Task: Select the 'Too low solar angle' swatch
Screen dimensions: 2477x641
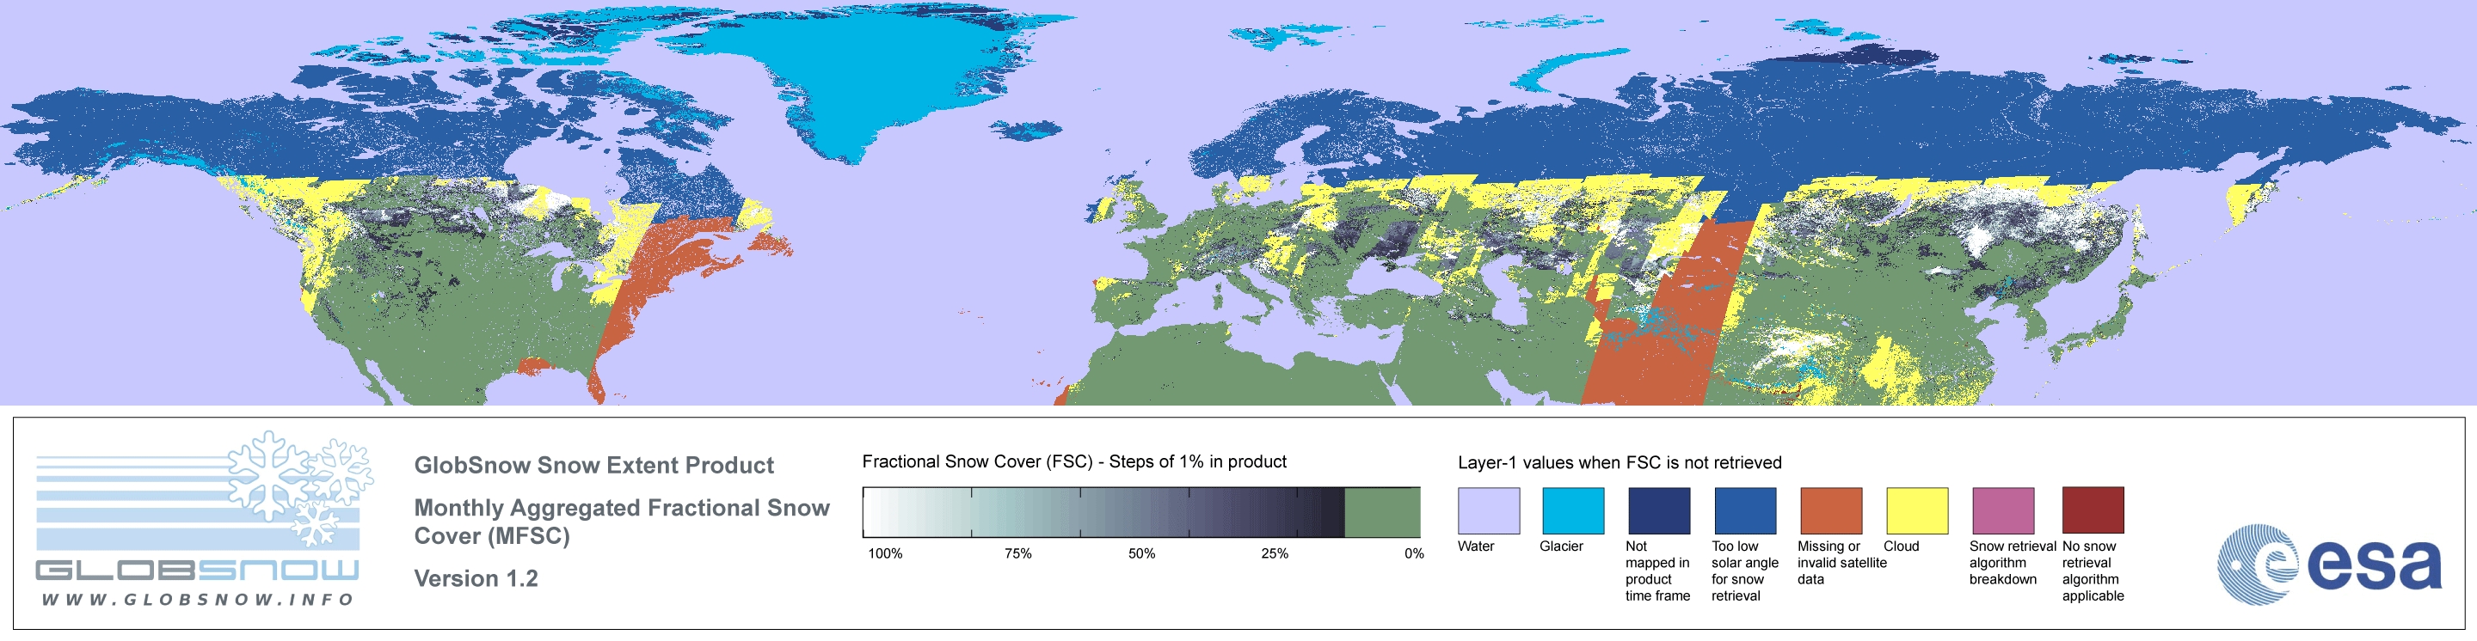Action: (1745, 510)
